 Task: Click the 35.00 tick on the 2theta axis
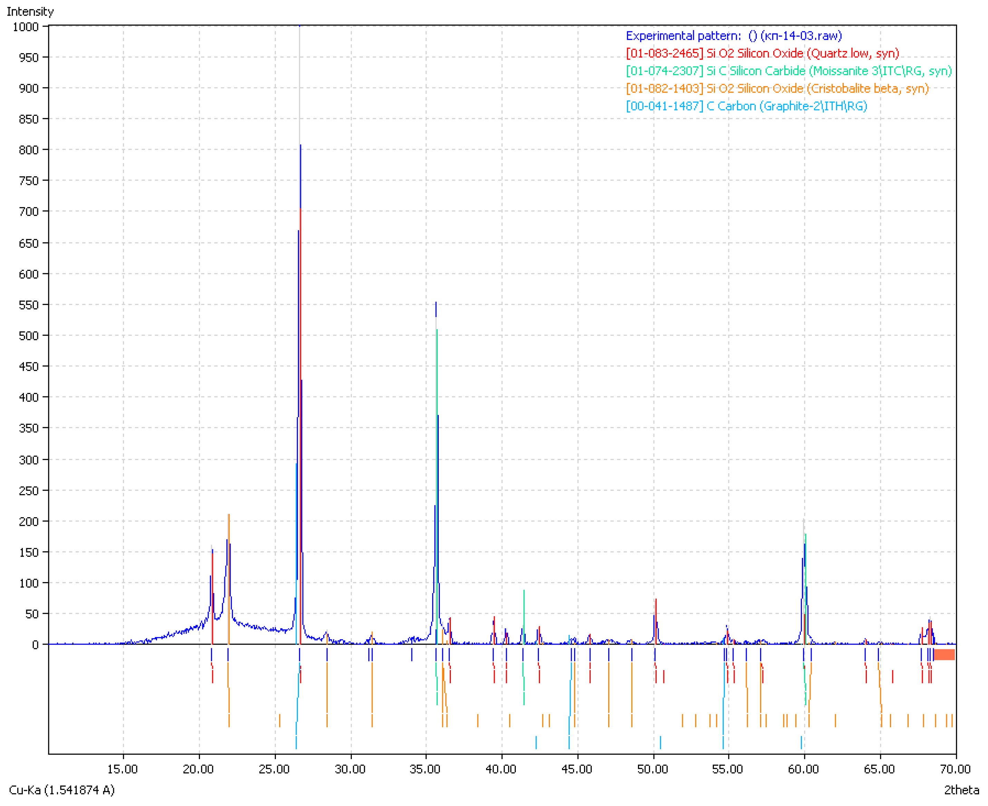click(x=425, y=769)
